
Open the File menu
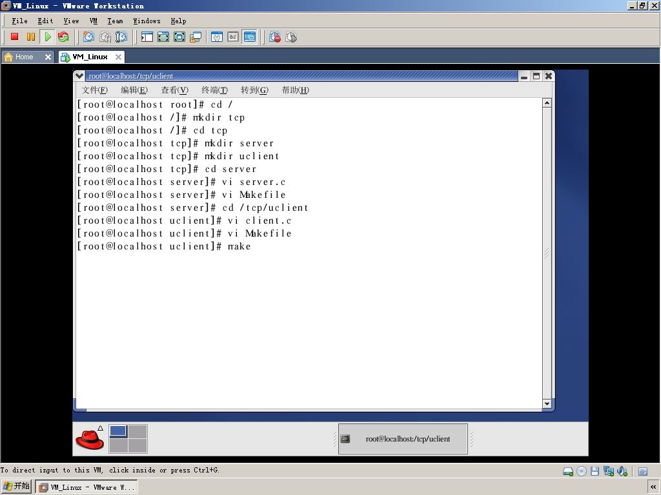[x=19, y=21]
